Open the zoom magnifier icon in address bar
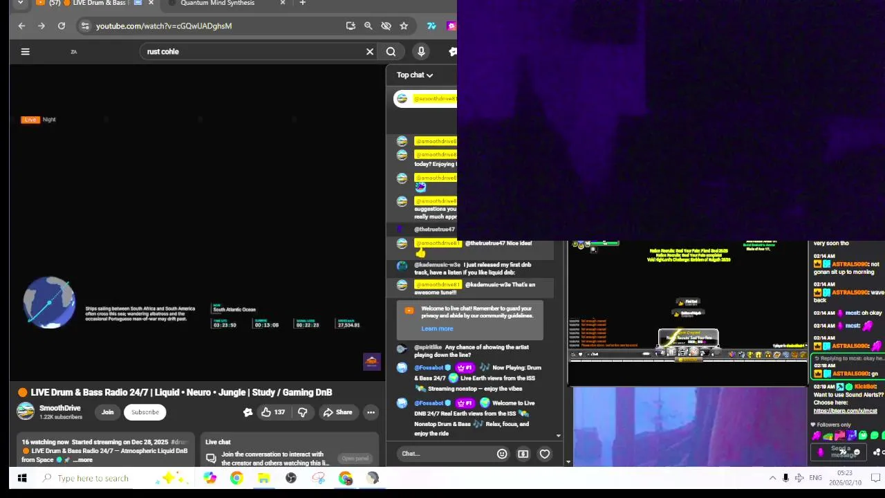This screenshot has width=885, height=498. coord(369,26)
